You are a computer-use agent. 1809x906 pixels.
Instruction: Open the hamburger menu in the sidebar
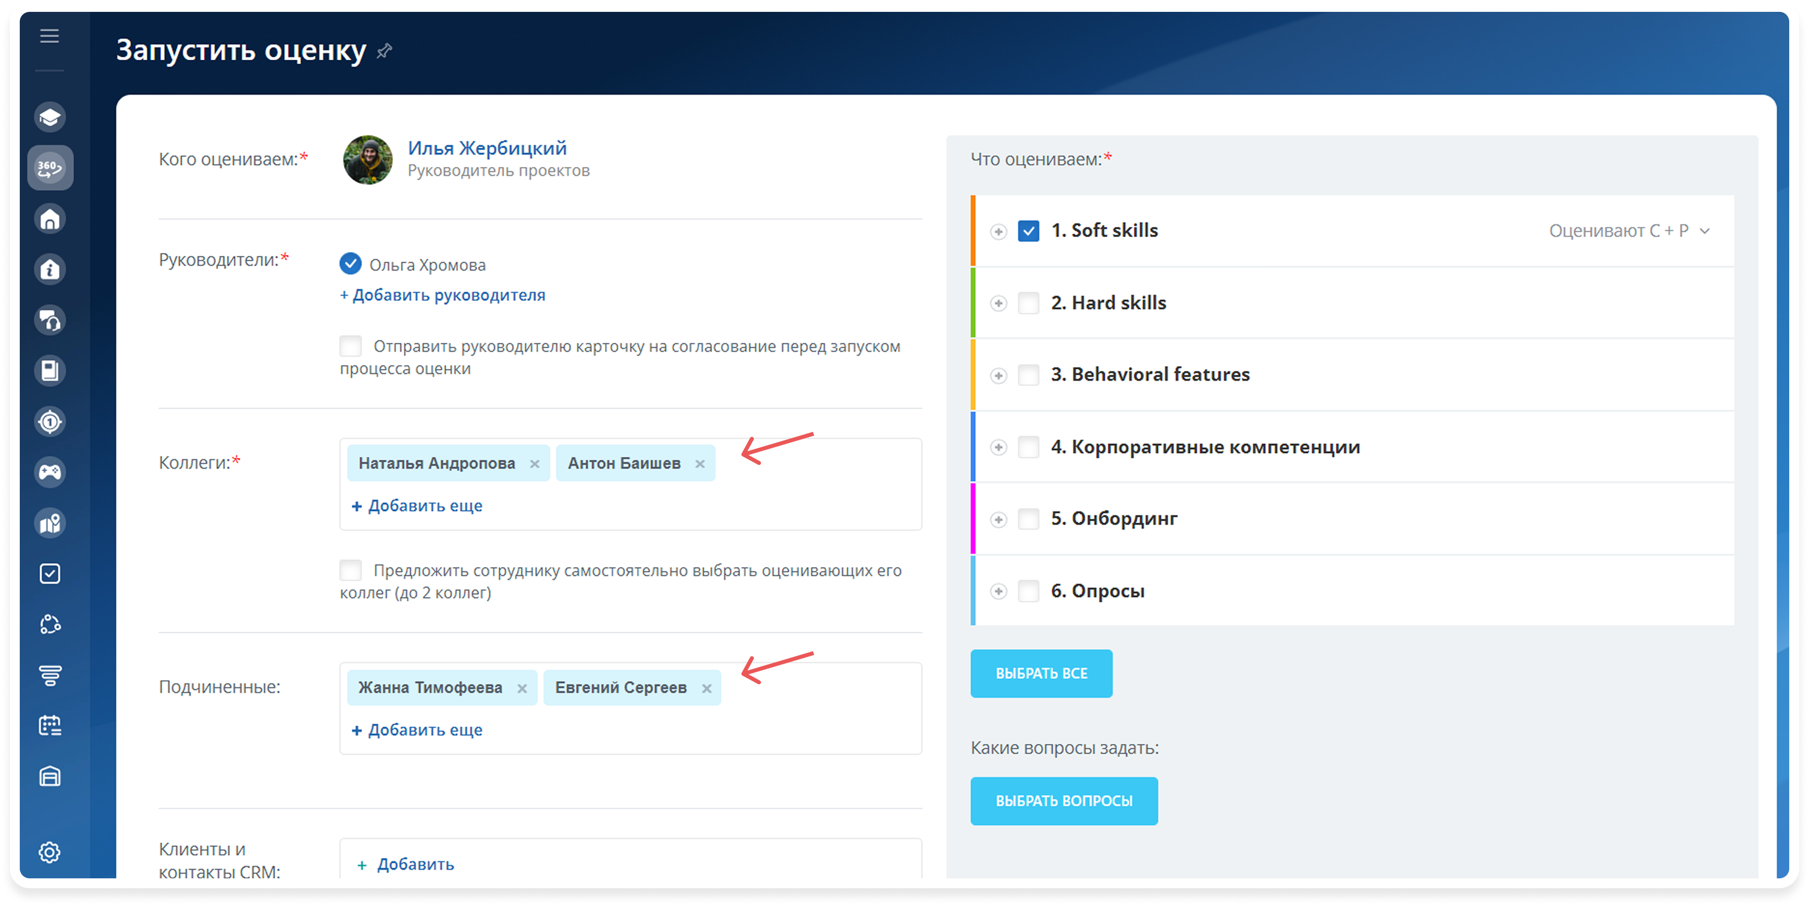coord(49,36)
